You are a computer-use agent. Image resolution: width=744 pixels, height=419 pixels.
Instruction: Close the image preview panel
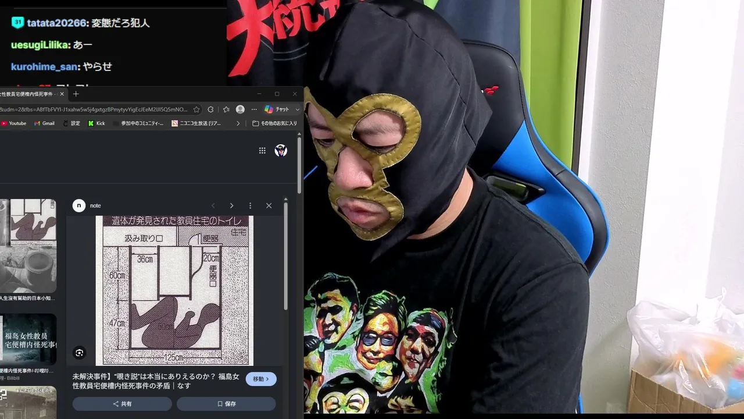(269, 205)
